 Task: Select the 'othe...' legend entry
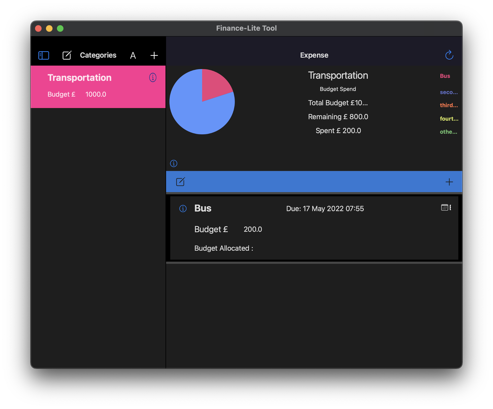448,132
